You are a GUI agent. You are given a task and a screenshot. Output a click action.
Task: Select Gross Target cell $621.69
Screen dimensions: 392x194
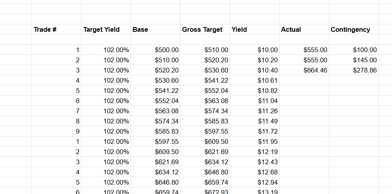(205, 152)
